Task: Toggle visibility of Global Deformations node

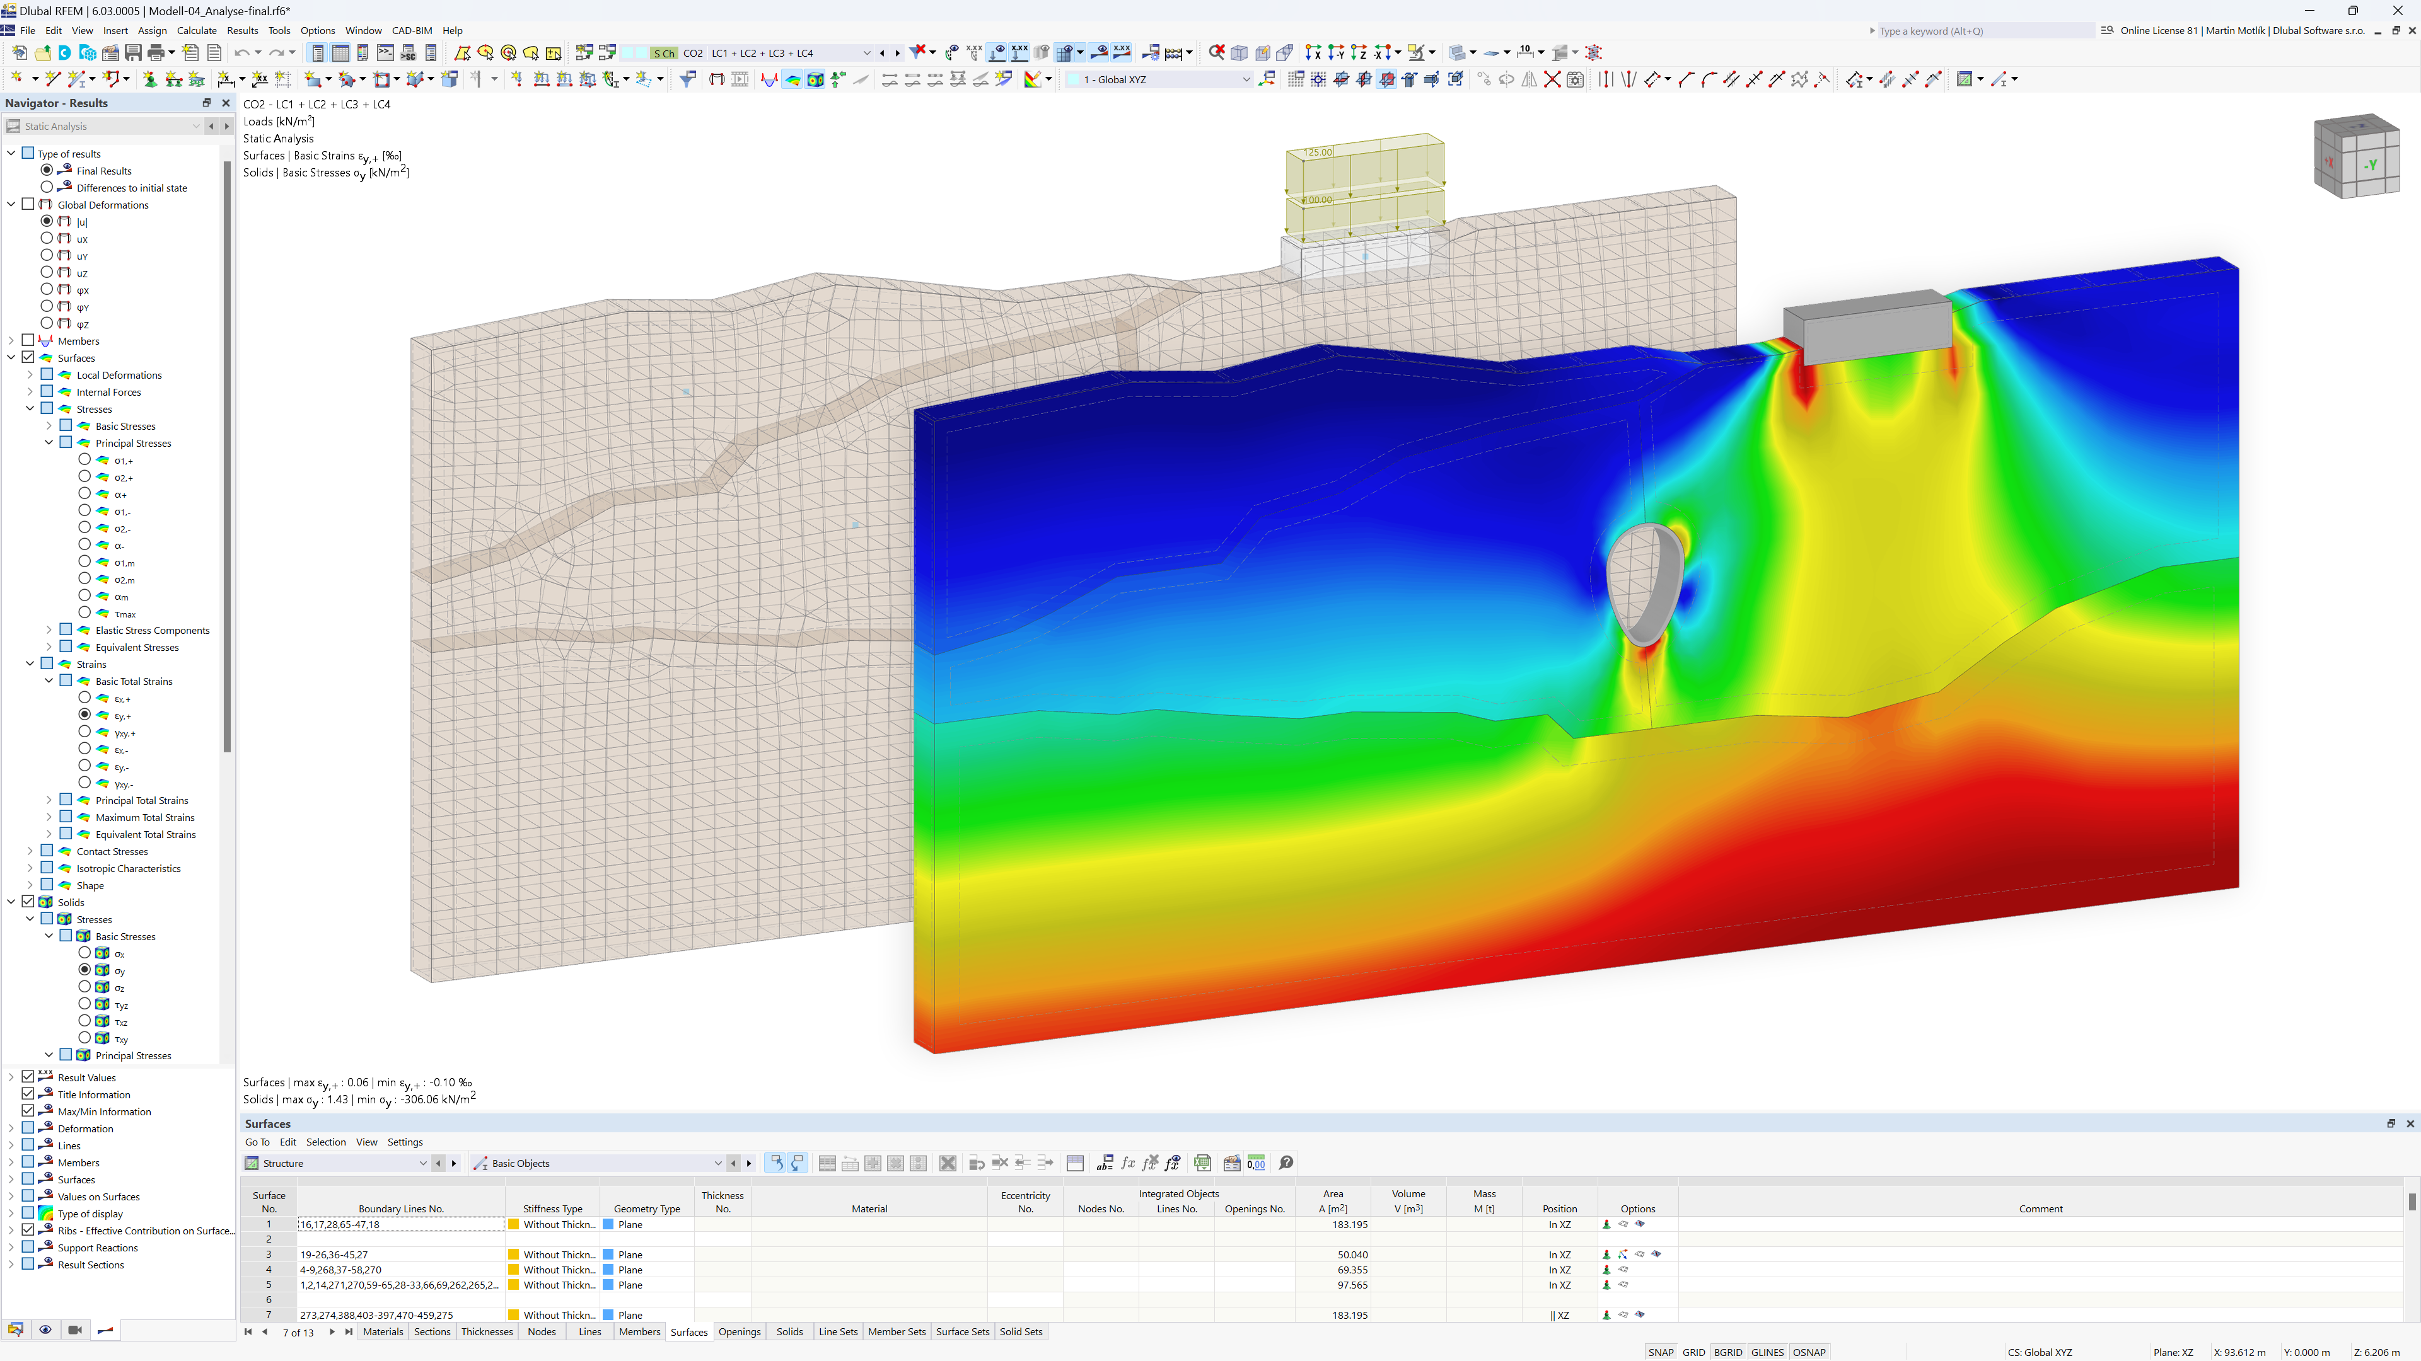Action: 26,204
